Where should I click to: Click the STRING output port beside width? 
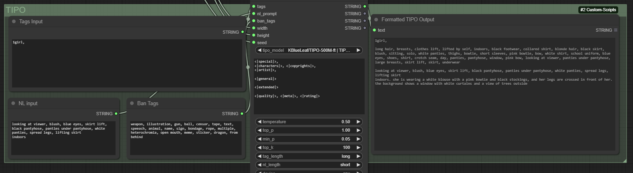pyautogui.click(x=365, y=28)
